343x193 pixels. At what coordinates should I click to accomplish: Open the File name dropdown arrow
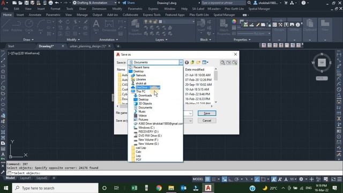tap(191, 113)
